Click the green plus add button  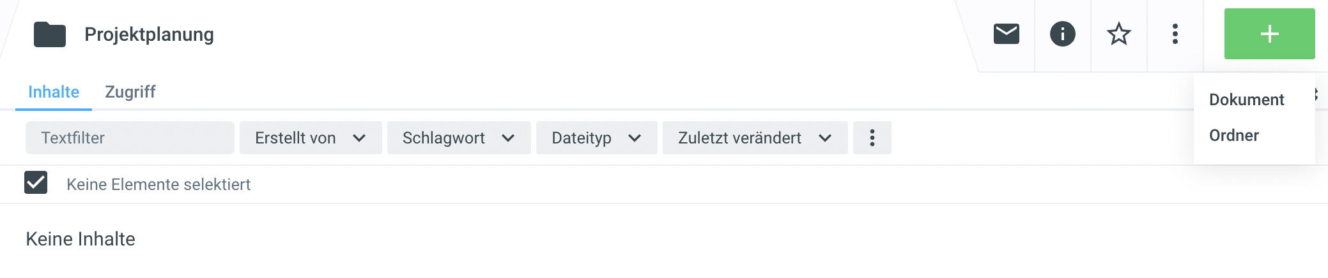click(x=1269, y=34)
